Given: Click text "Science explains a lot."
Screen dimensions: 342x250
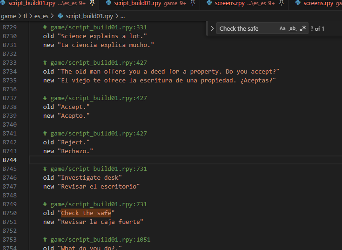Looking at the screenshot, I should click(x=102, y=36).
